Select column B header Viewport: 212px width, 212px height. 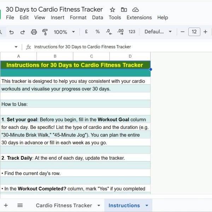pos(55,56)
